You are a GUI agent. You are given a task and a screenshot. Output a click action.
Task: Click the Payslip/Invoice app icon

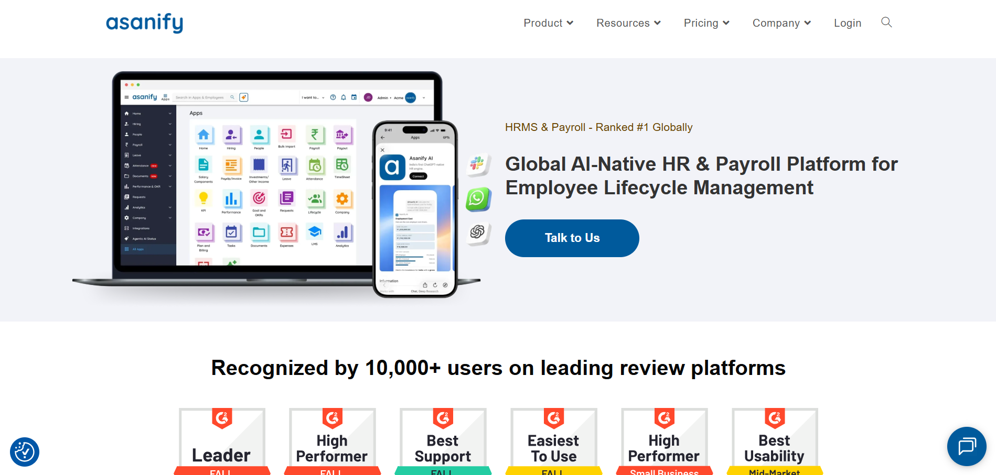click(231, 165)
